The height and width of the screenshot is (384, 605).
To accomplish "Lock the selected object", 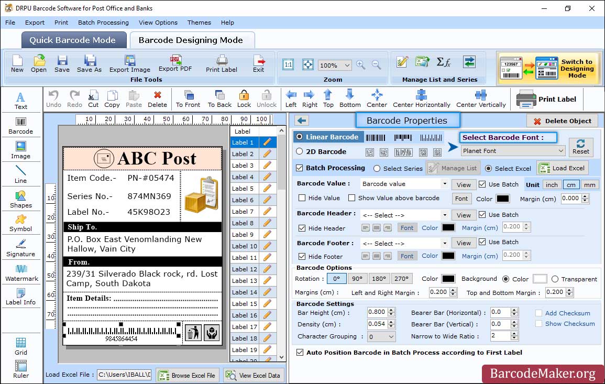I will [x=244, y=99].
